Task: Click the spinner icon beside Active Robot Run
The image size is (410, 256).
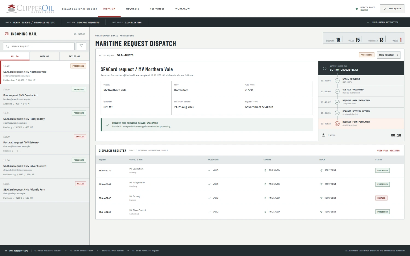Action: [325, 68]
